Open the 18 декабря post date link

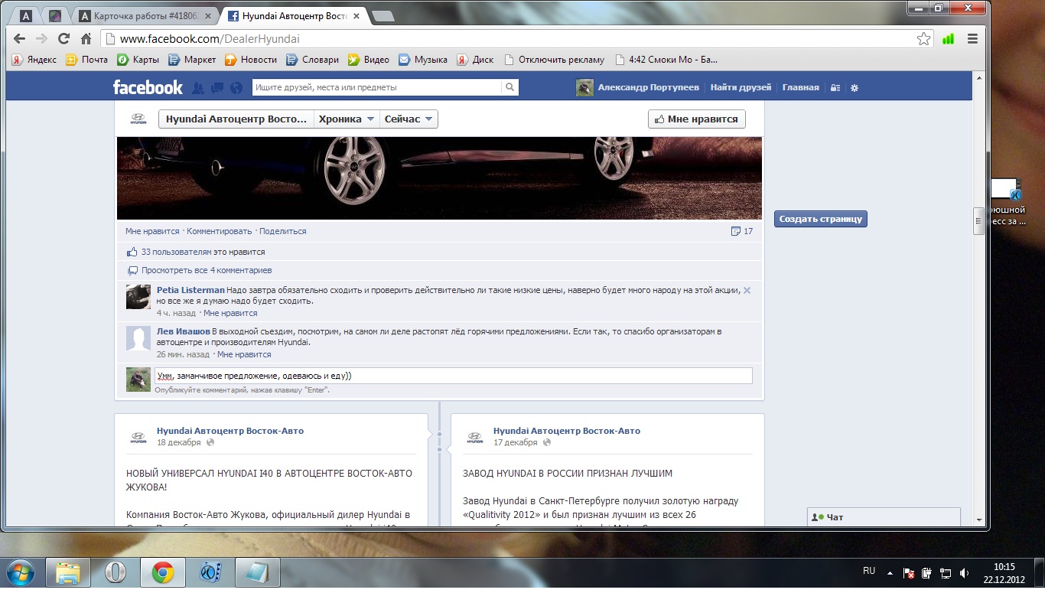179,442
